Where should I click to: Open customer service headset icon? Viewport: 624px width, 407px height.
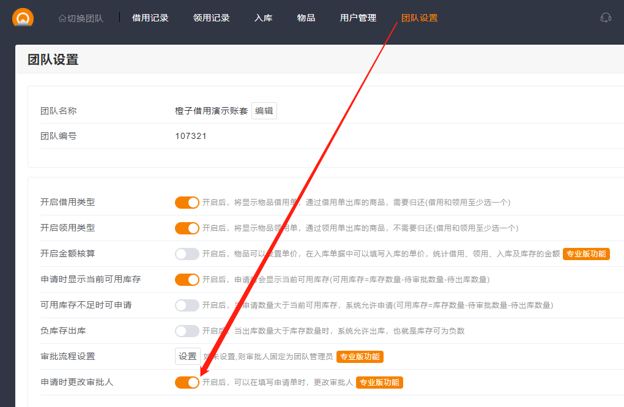(x=606, y=18)
